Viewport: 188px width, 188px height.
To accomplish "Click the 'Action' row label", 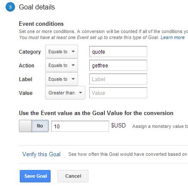I will pos(27,66).
